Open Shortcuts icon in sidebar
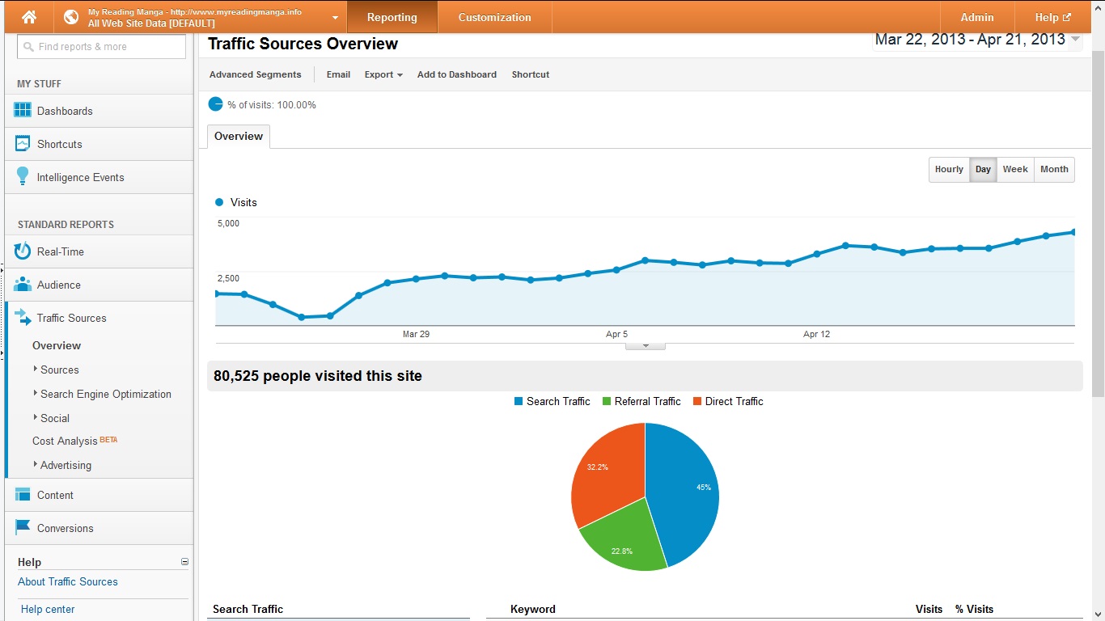 tap(23, 144)
